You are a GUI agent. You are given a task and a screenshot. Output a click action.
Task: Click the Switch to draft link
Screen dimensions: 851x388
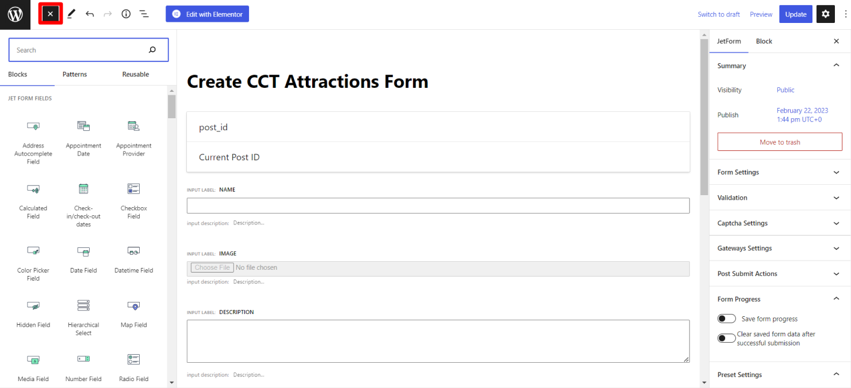[x=719, y=14]
